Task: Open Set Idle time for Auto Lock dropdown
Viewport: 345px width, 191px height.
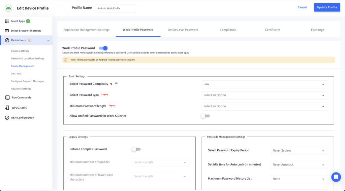Action: 299,165
